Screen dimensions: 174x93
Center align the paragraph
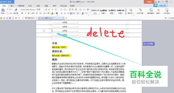pos(65,13)
